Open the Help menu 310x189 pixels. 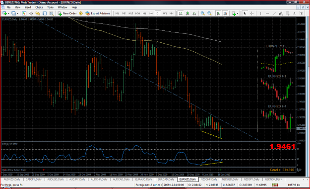(74, 7)
